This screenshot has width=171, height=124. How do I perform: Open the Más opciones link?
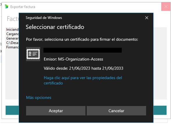tap(39, 98)
